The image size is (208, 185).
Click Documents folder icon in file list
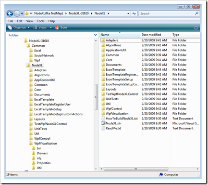click(x=103, y=65)
